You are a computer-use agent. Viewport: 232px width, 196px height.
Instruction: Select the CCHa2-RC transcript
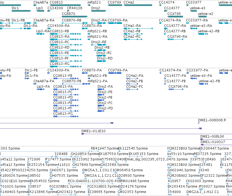coord(133,39)
